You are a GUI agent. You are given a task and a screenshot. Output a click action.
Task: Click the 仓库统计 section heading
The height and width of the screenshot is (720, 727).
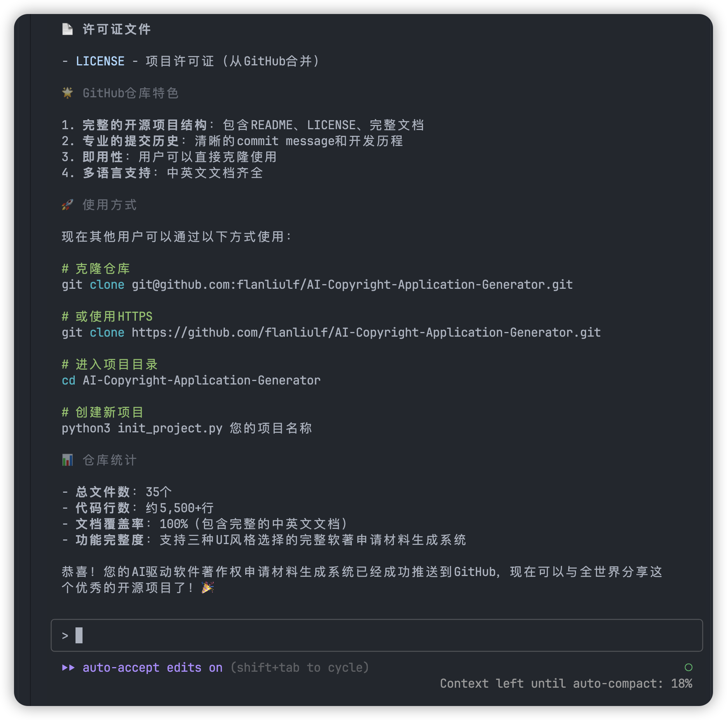(109, 460)
